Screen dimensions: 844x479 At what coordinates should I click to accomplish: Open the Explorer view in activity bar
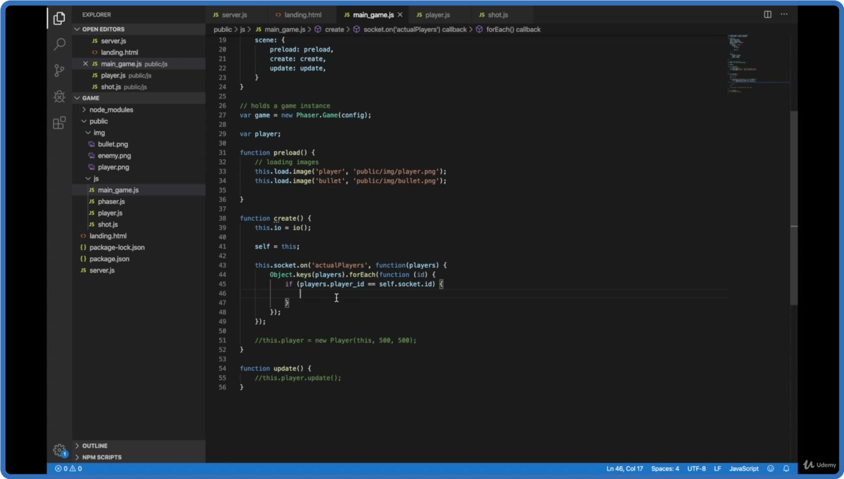59,18
